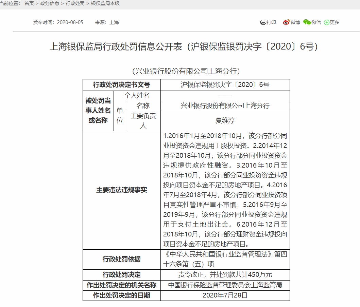The image size is (360, 307).
Task: Click the violations paragraph starting 1.2016年1月
Action: pos(225,190)
